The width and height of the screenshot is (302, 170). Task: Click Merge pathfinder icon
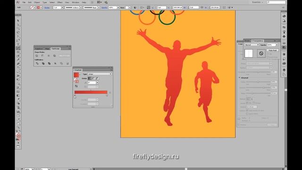[x=49, y=63]
